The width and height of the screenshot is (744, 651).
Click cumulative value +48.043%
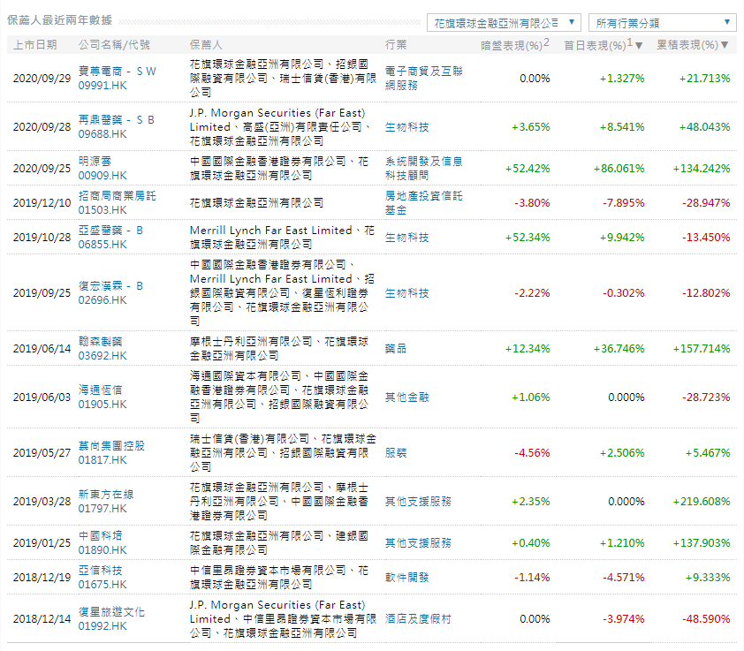704,127
